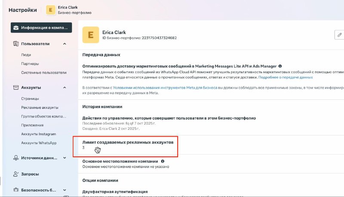Go to Аккаунты WhatsApp
This screenshot has width=344, height=197.
(x=39, y=143)
